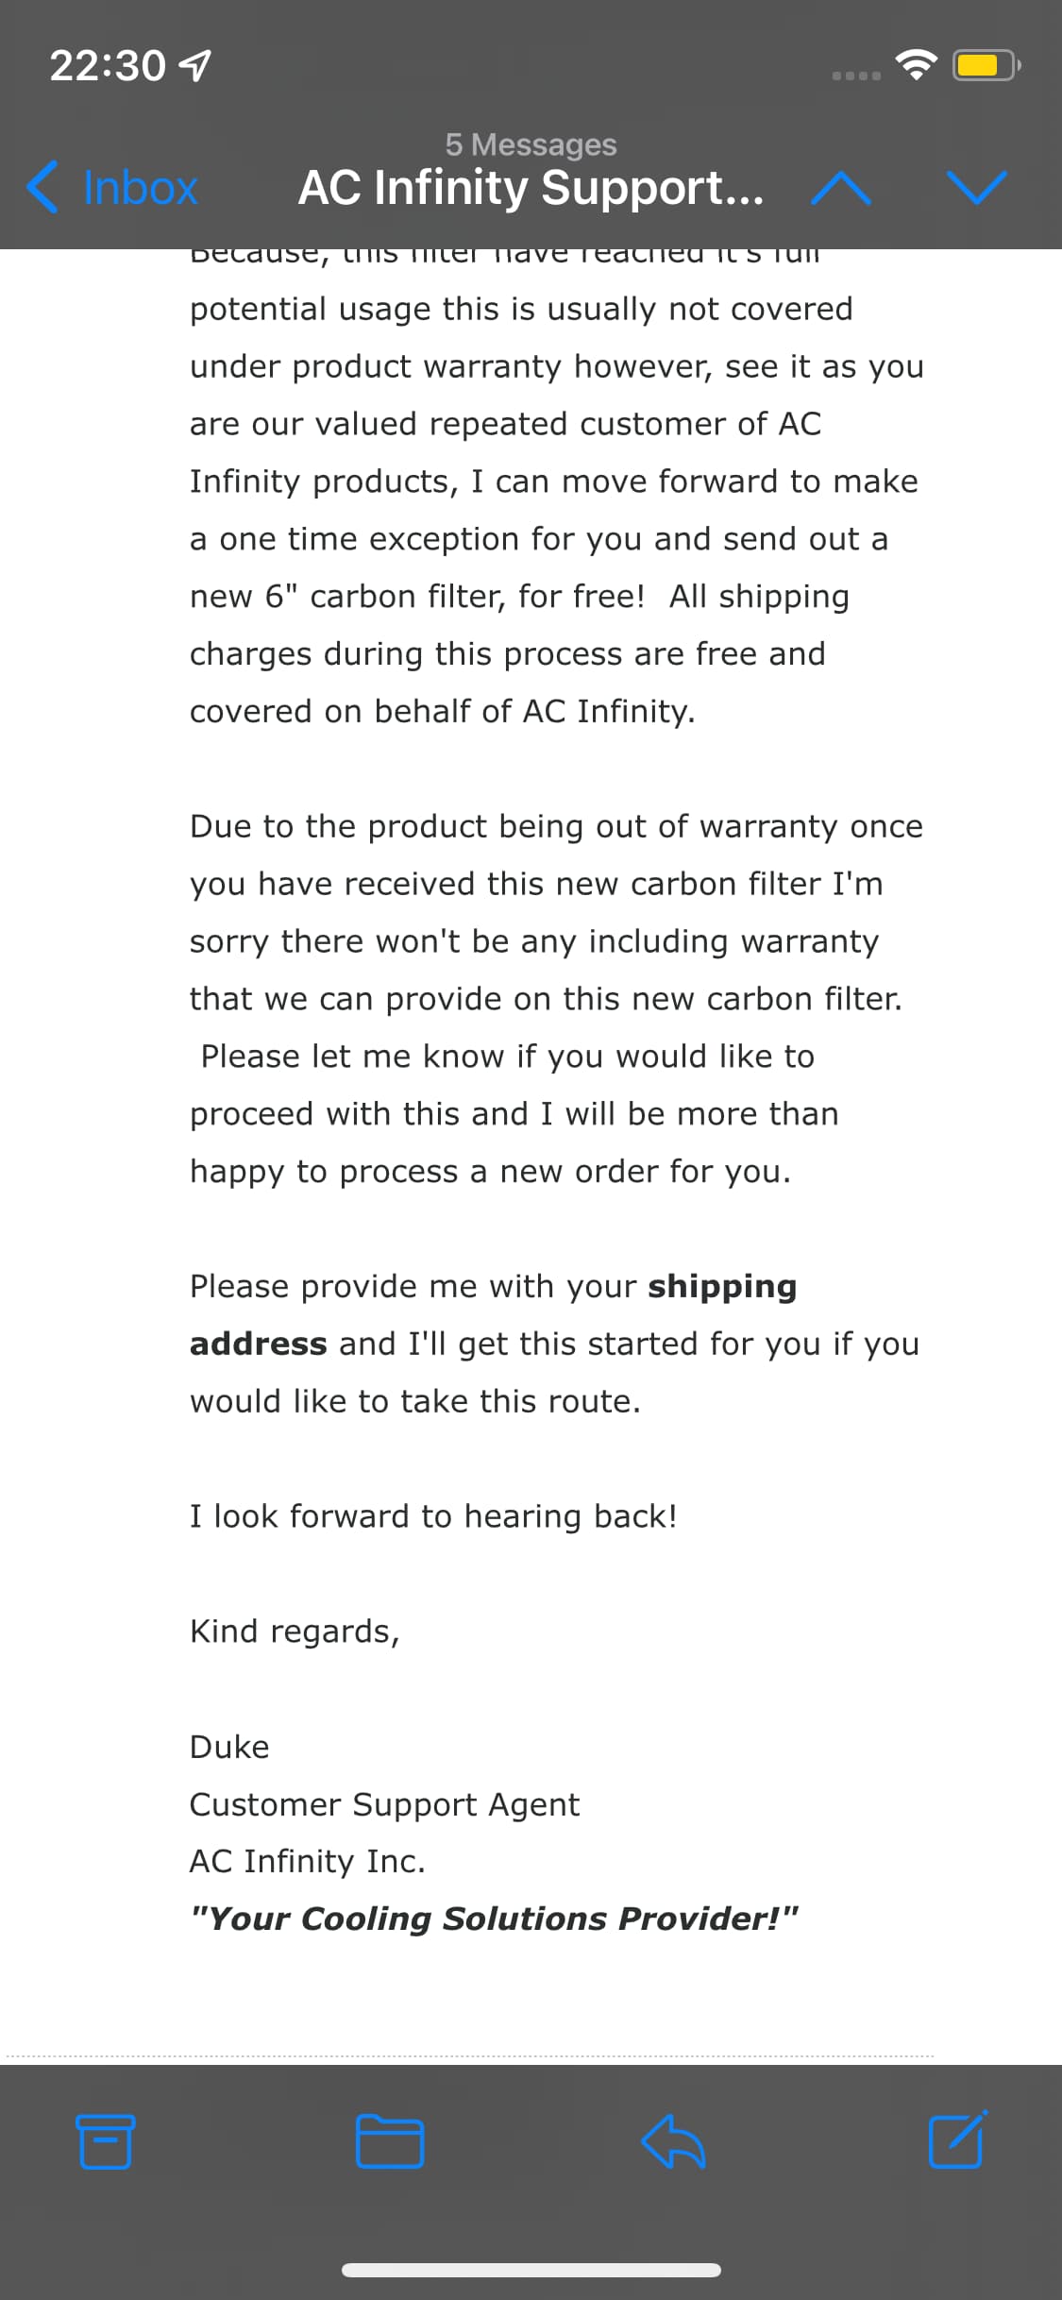Archive this message using the archive box icon

[105, 2140]
